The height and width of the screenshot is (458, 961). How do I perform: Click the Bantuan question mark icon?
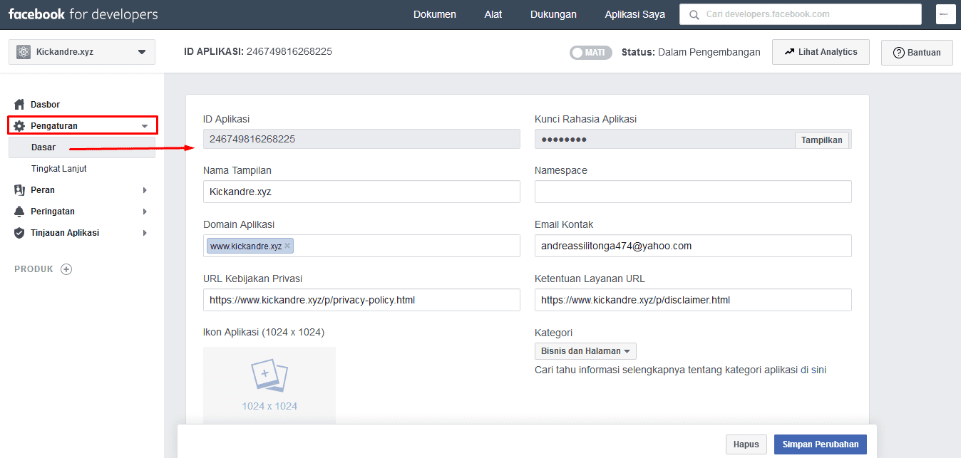(899, 53)
